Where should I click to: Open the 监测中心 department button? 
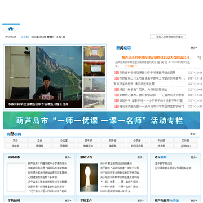[186, 146]
